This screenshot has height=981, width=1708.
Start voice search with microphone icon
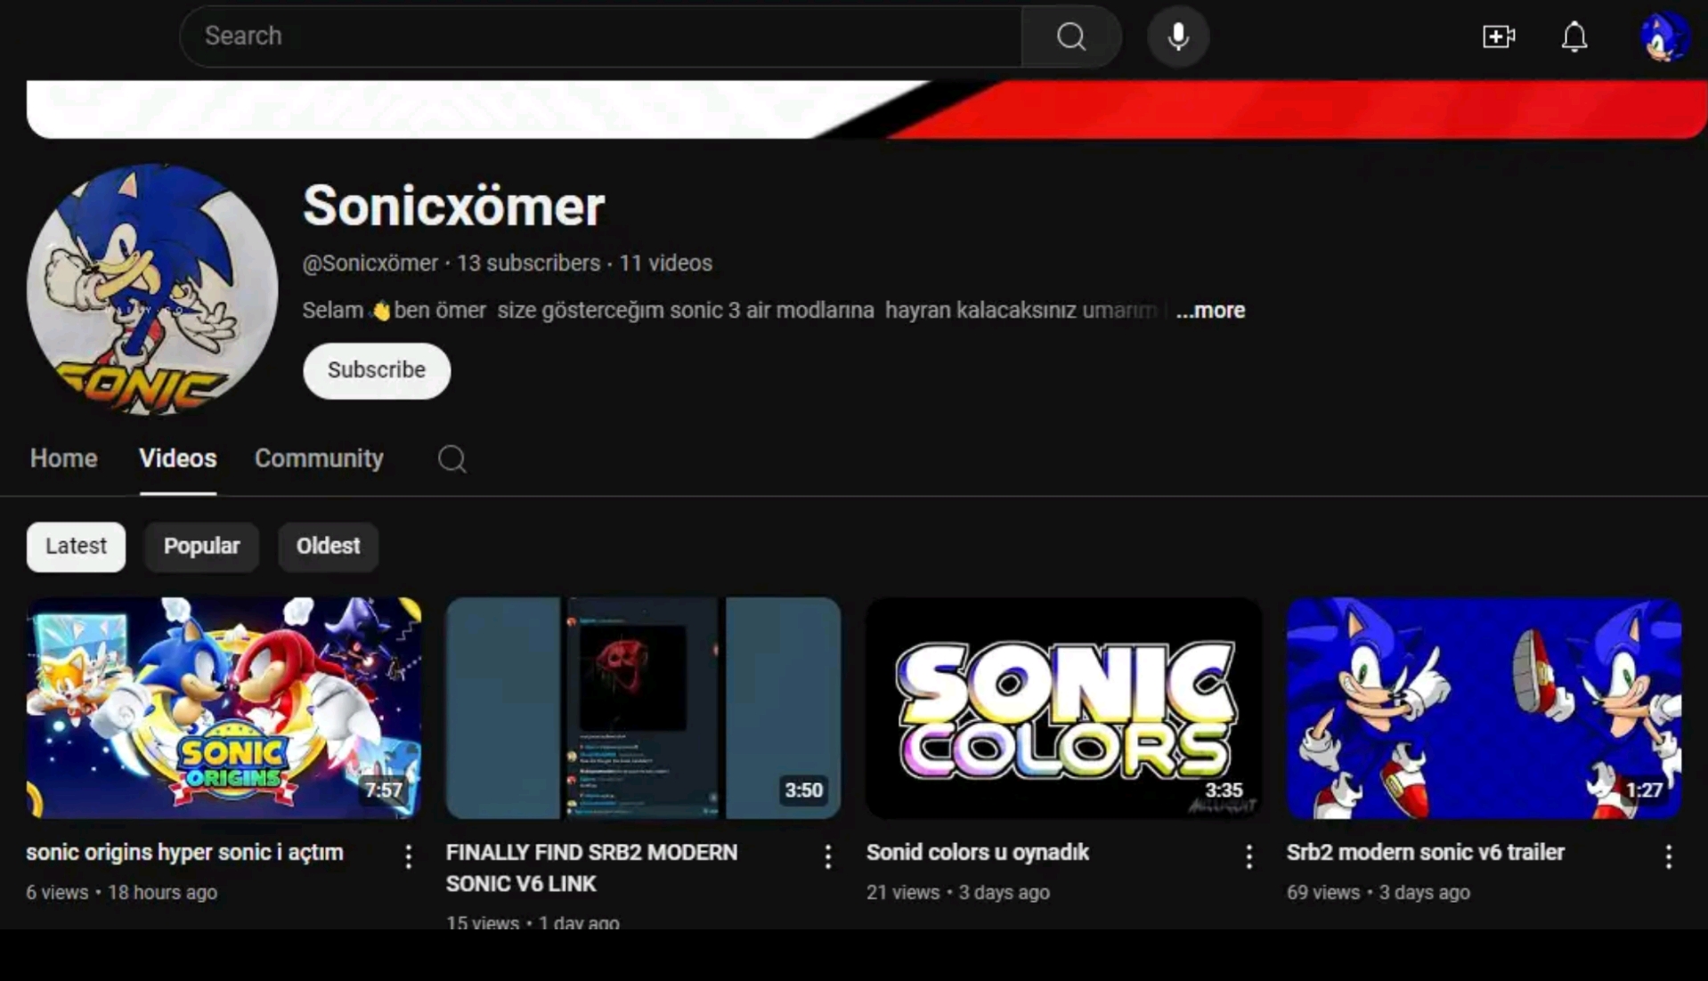[x=1177, y=36]
